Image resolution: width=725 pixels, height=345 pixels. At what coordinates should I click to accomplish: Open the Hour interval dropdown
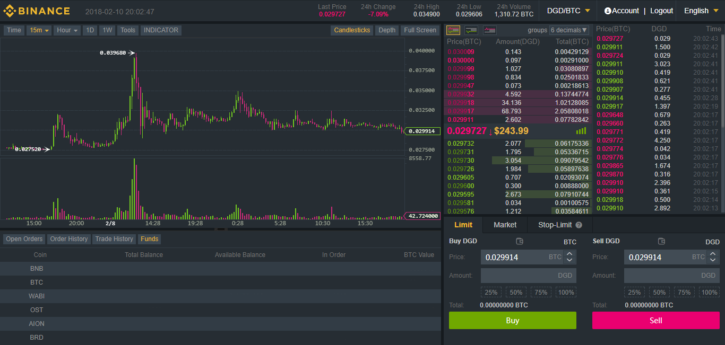67,30
